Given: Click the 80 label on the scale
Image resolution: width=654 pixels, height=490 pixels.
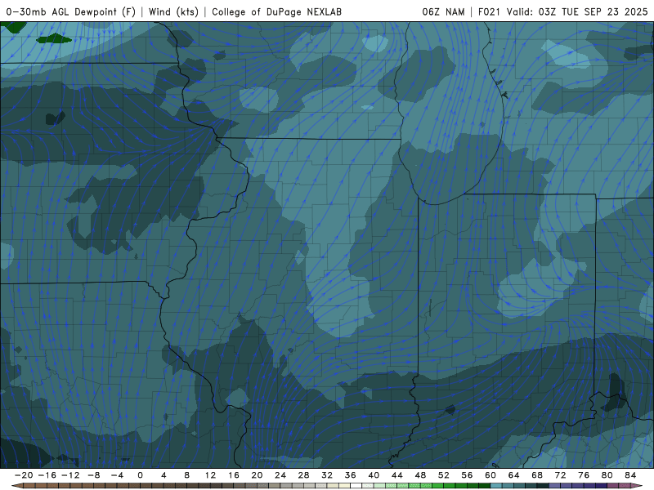Looking at the screenshot, I should click(607, 475).
